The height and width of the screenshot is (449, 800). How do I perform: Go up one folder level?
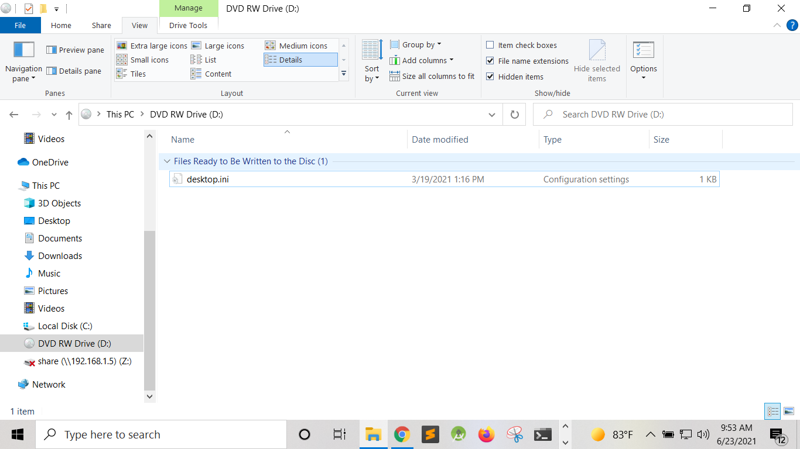[x=69, y=115]
